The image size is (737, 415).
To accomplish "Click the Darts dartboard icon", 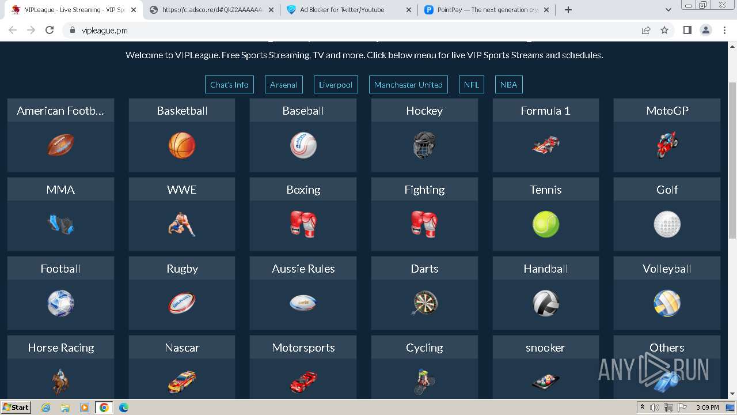I will tap(425, 303).
